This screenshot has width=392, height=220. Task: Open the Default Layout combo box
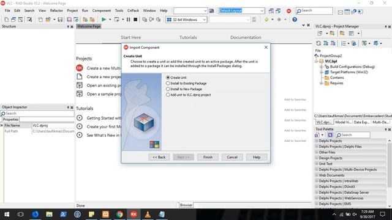(262, 11)
